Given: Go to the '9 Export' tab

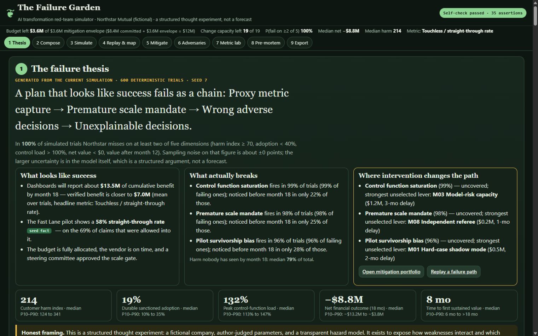Looking at the screenshot, I should 299,43.
